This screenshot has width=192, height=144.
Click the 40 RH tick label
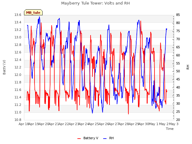[x=178, y=88]
